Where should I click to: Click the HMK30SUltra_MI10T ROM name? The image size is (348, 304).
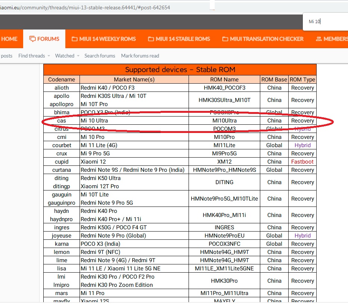click(x=224, y=100)
